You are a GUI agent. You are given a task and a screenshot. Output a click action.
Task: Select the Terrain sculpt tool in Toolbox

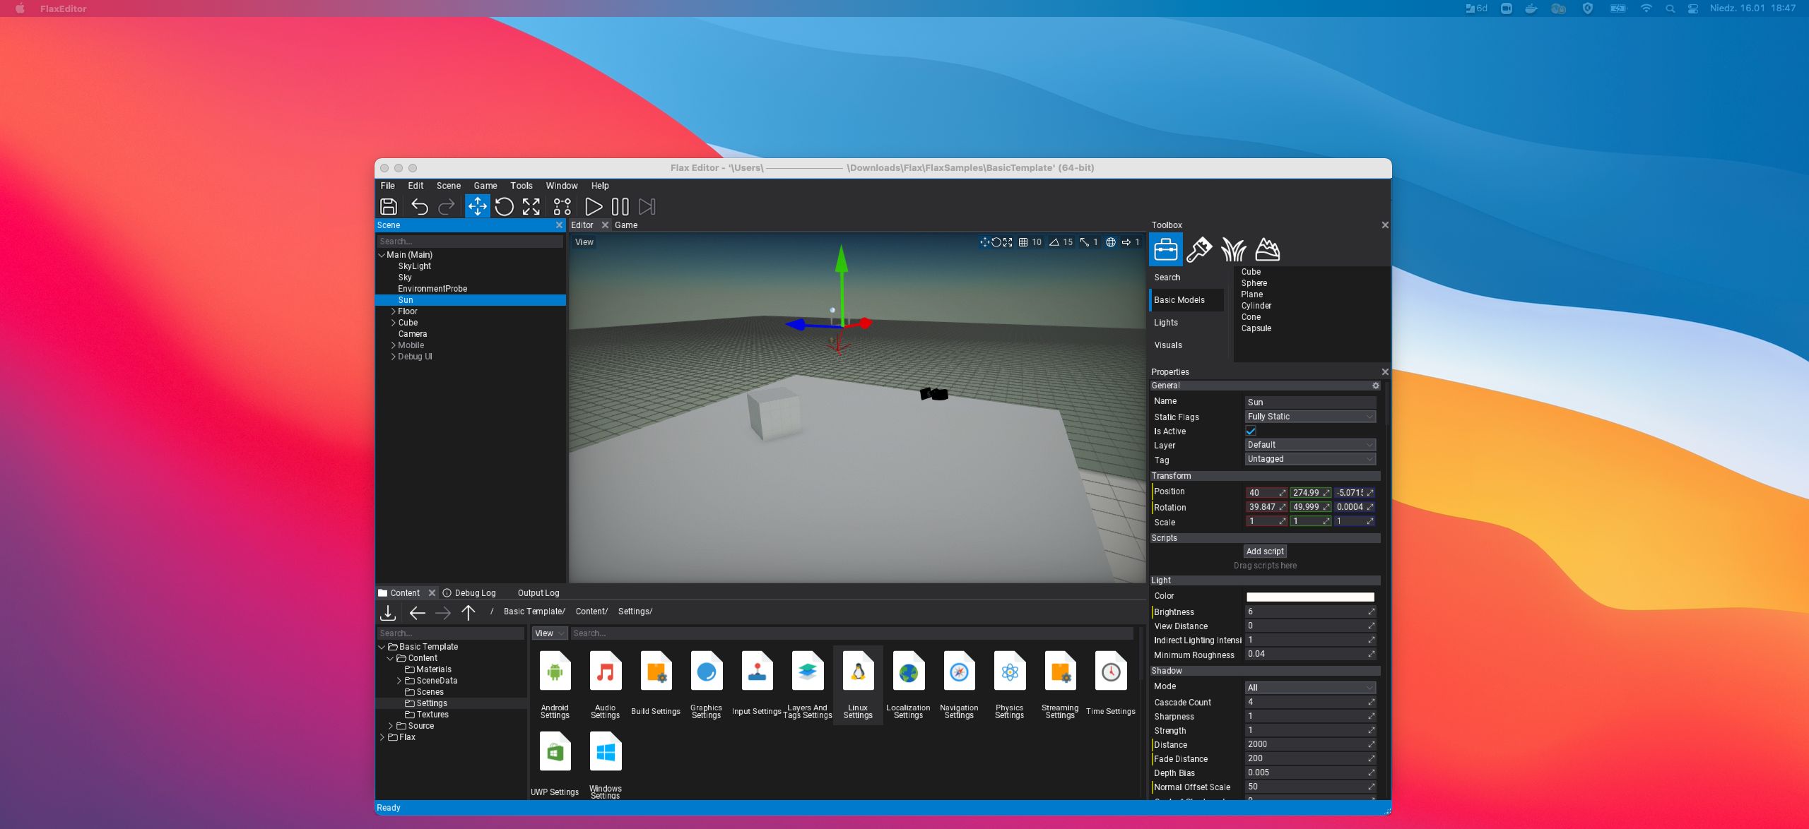pos(1267,250)
